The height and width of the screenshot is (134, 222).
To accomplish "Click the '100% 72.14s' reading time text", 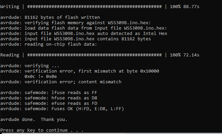I will (184, 55).
